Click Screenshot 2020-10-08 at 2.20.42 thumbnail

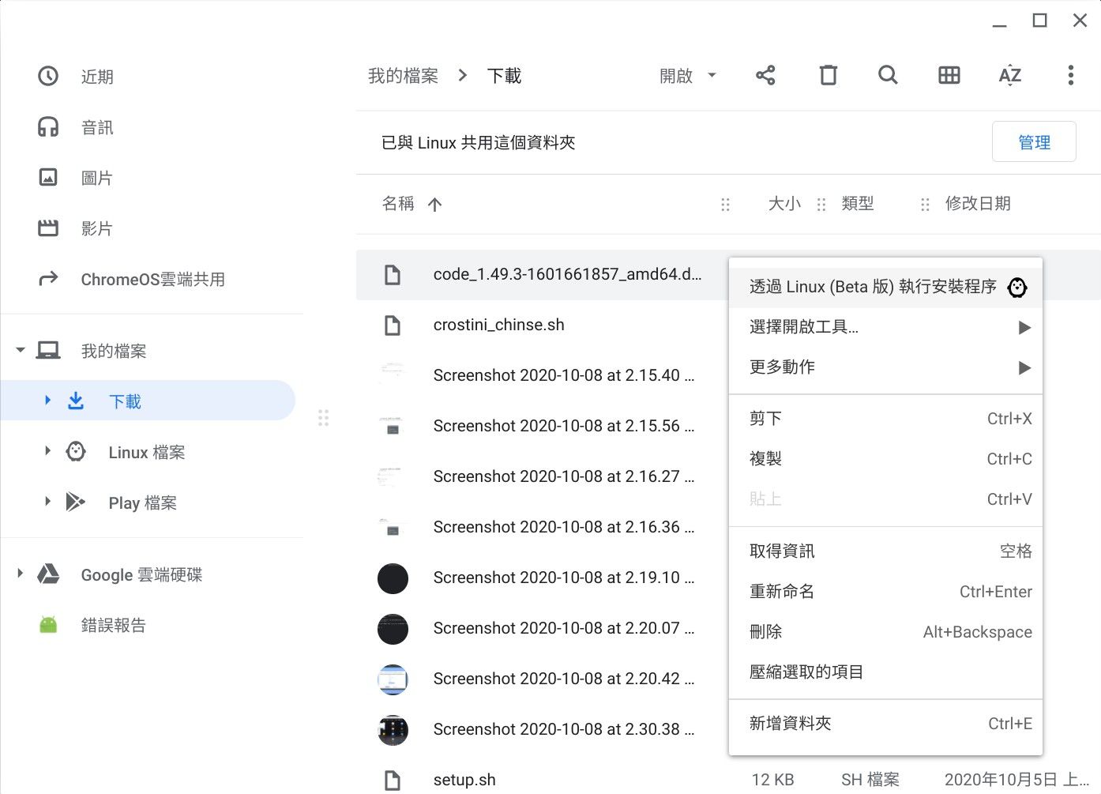(x=393, y=679)
